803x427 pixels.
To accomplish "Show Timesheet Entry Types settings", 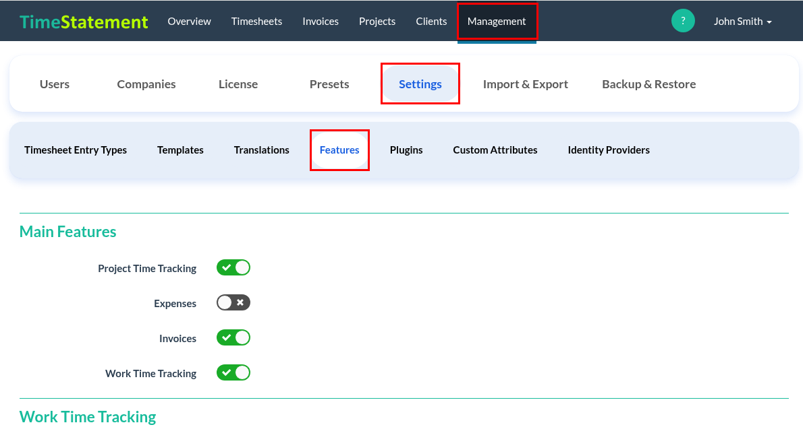I will pos(76,150).
